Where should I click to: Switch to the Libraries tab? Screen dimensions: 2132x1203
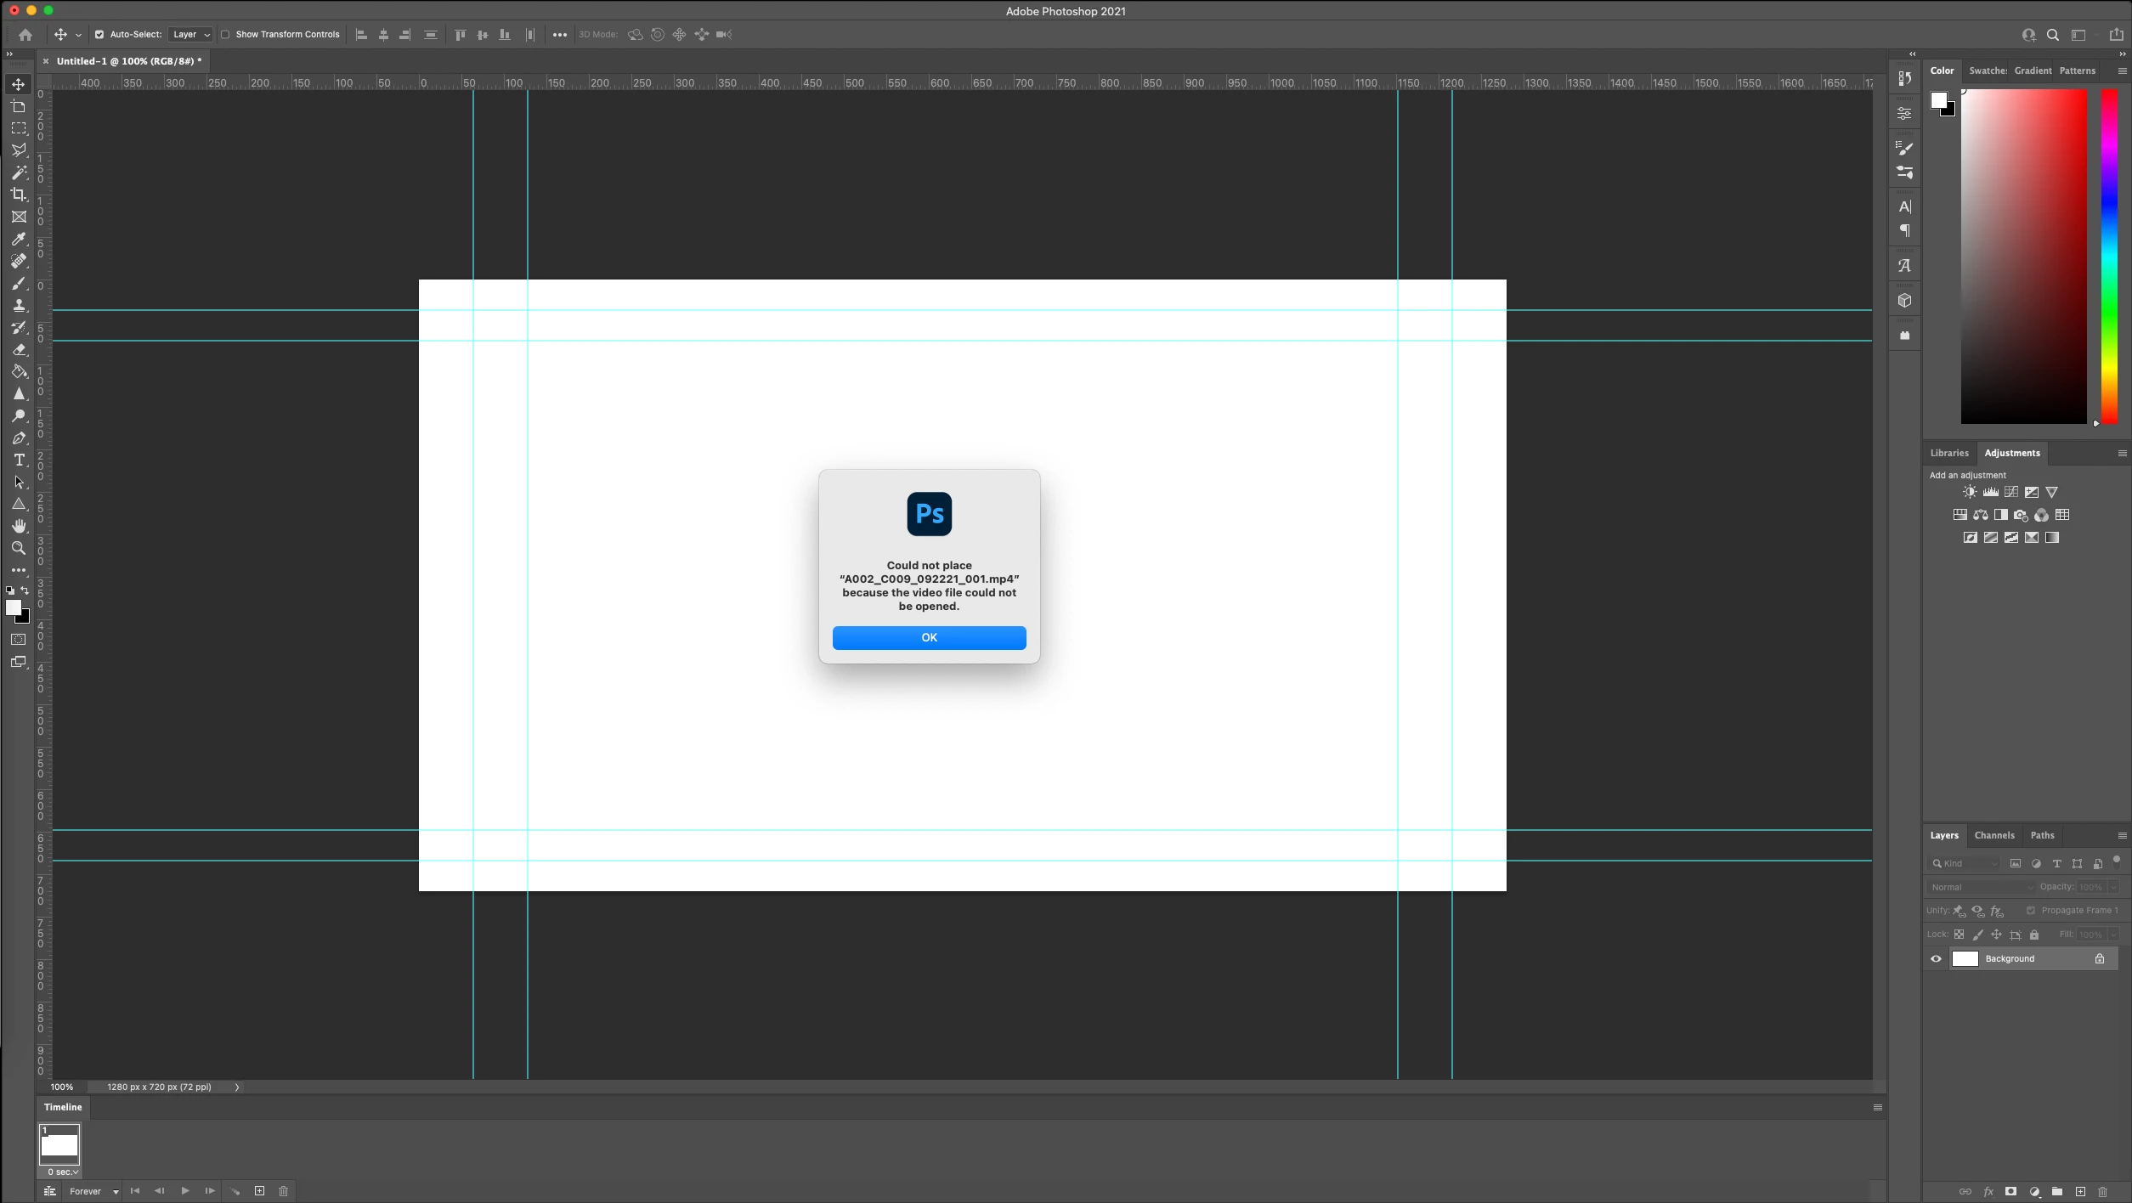point(1948,453)
